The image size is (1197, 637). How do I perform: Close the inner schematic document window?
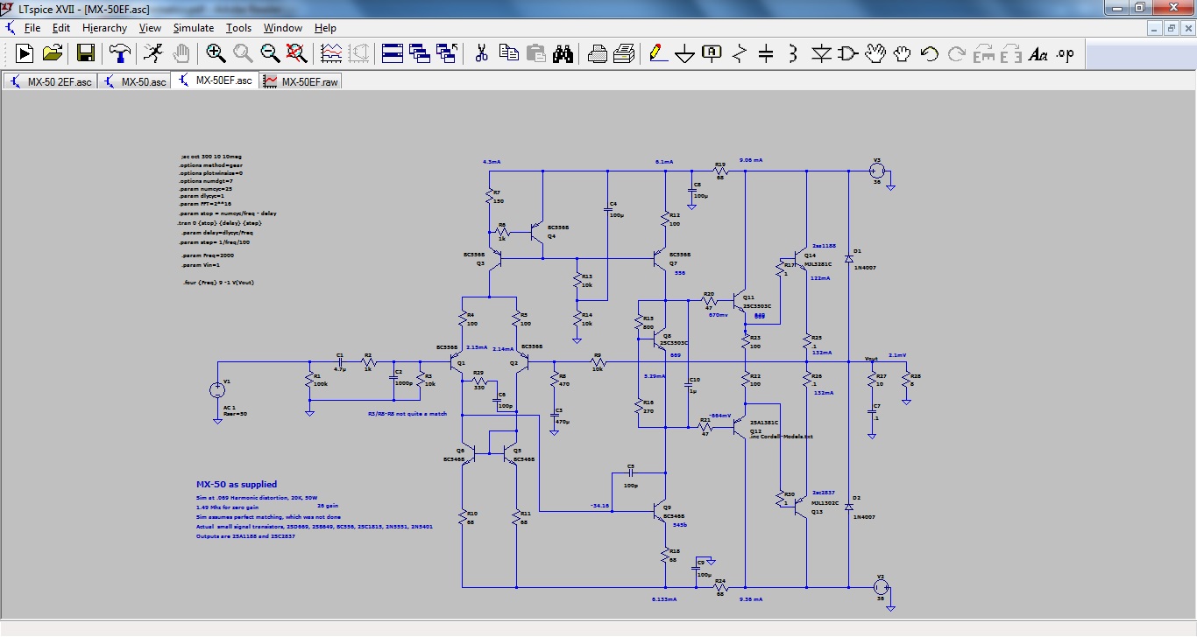tap(1187, 28)
